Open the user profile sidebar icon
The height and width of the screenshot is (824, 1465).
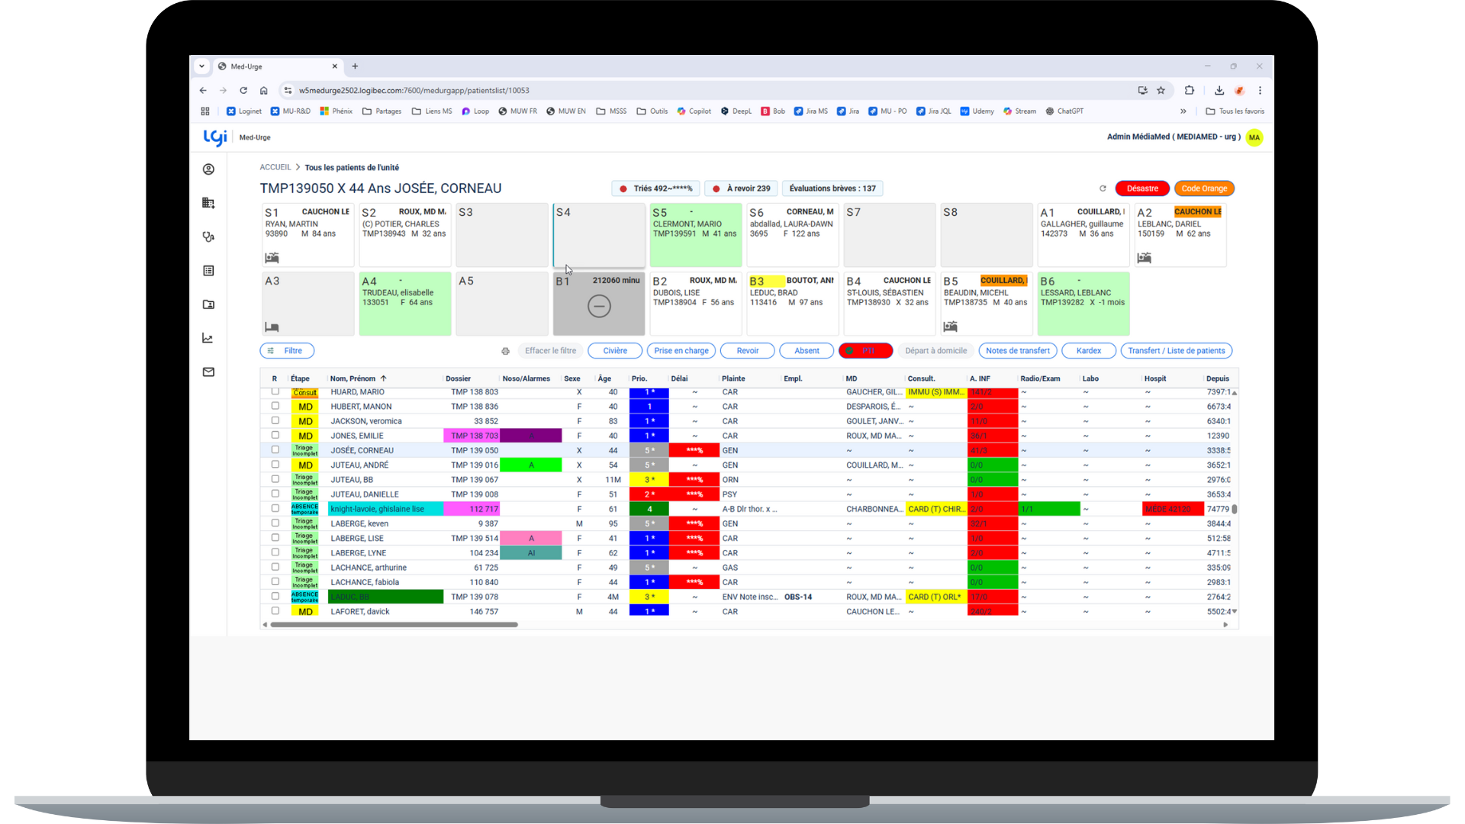click(208, 169)
